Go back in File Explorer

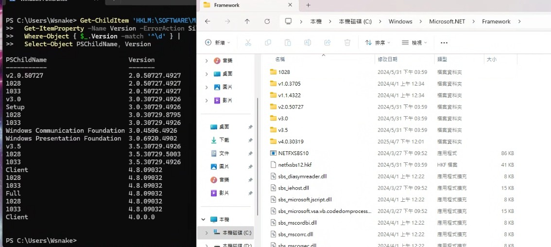coord(207,21)
